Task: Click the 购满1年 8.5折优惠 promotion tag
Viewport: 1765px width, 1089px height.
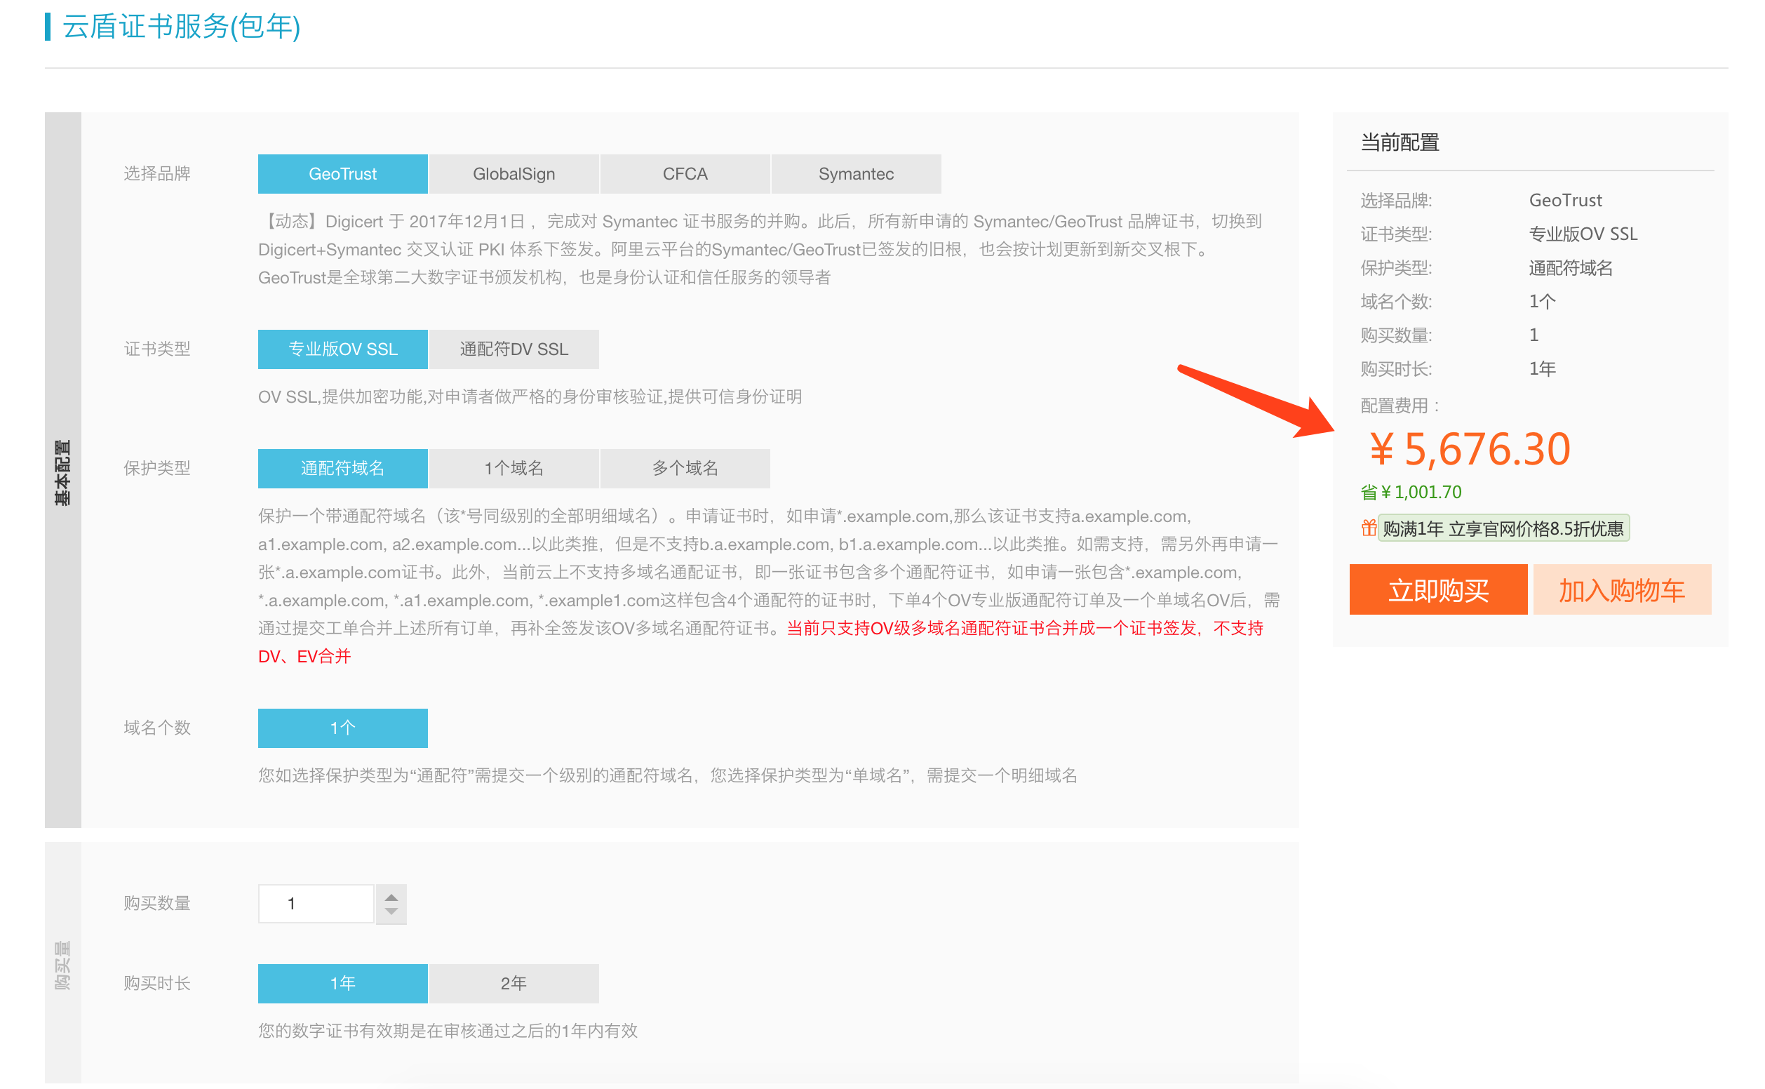Action: 1503,528
